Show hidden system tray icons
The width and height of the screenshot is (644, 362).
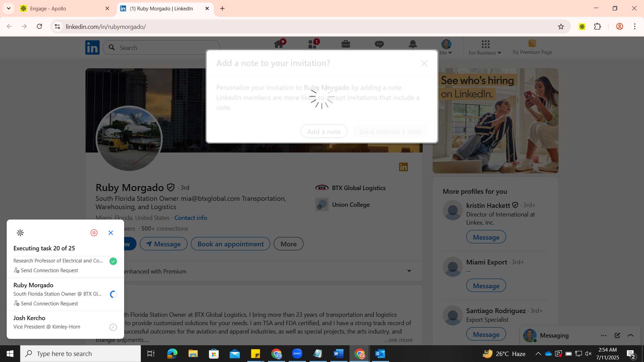coord(538,354)
